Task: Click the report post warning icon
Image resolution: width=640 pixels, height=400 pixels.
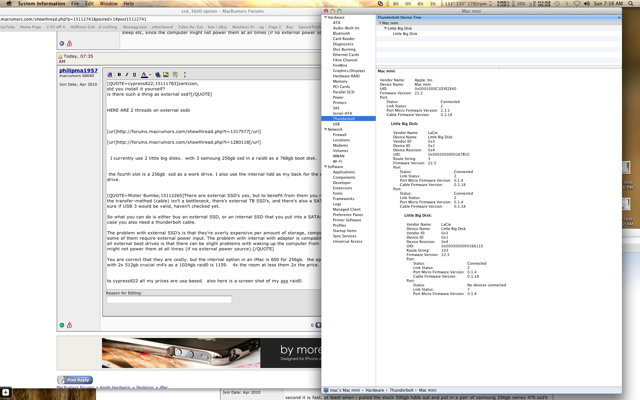Action: (x=69, y=325)
